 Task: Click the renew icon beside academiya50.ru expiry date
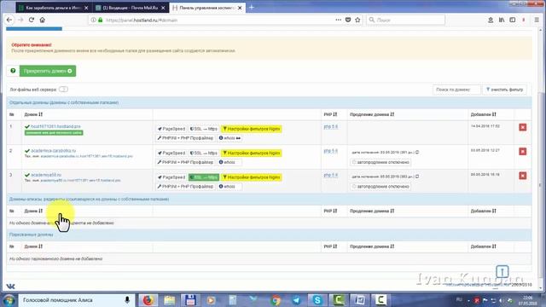pyautogui.click(x=417, y=177)
